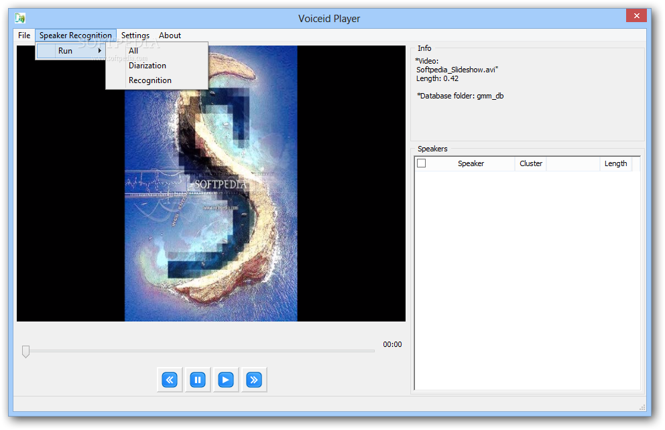Close the Voiceid Player window
Image resolution: width=665 pixels, height=430 pixels.
[636, 15]
